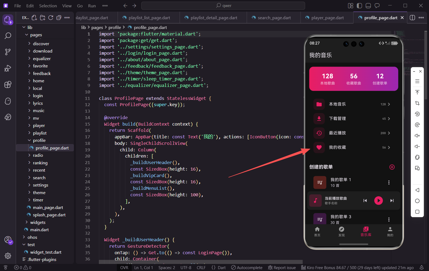Skip to previous track in mini player
429x271 pixels.
point(365,201)
